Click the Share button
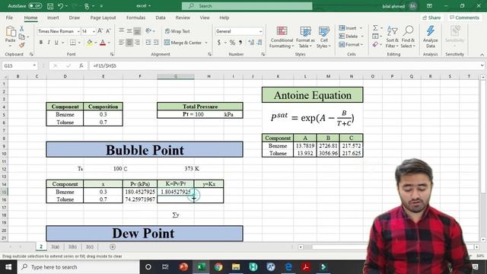This screenshot has height=274, width=487. point(431,18)
